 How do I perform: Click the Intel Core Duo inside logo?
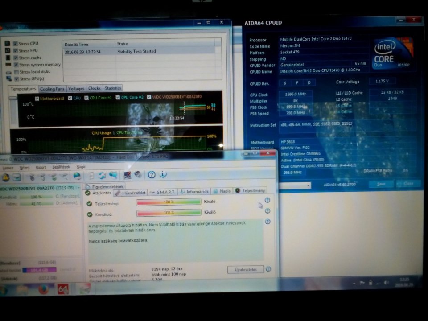(x=392, y=53)
